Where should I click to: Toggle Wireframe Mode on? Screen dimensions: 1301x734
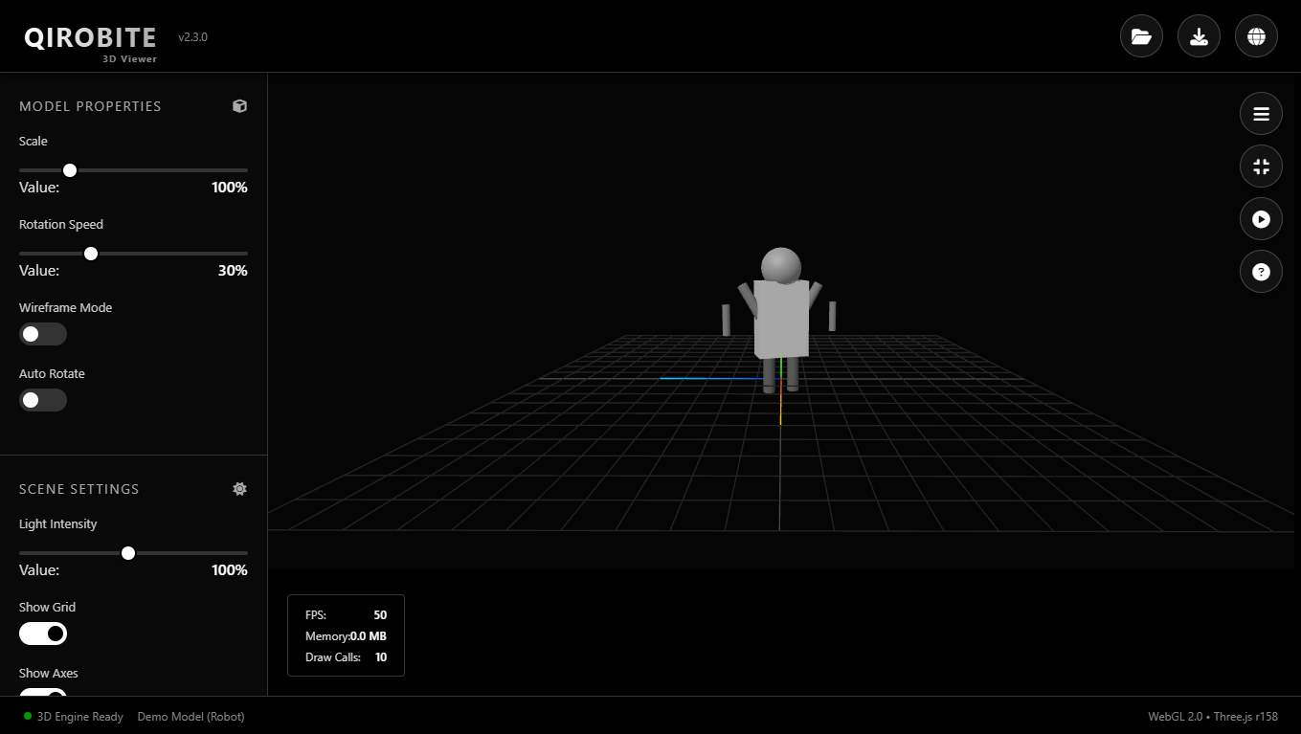(x=43, y=334)
